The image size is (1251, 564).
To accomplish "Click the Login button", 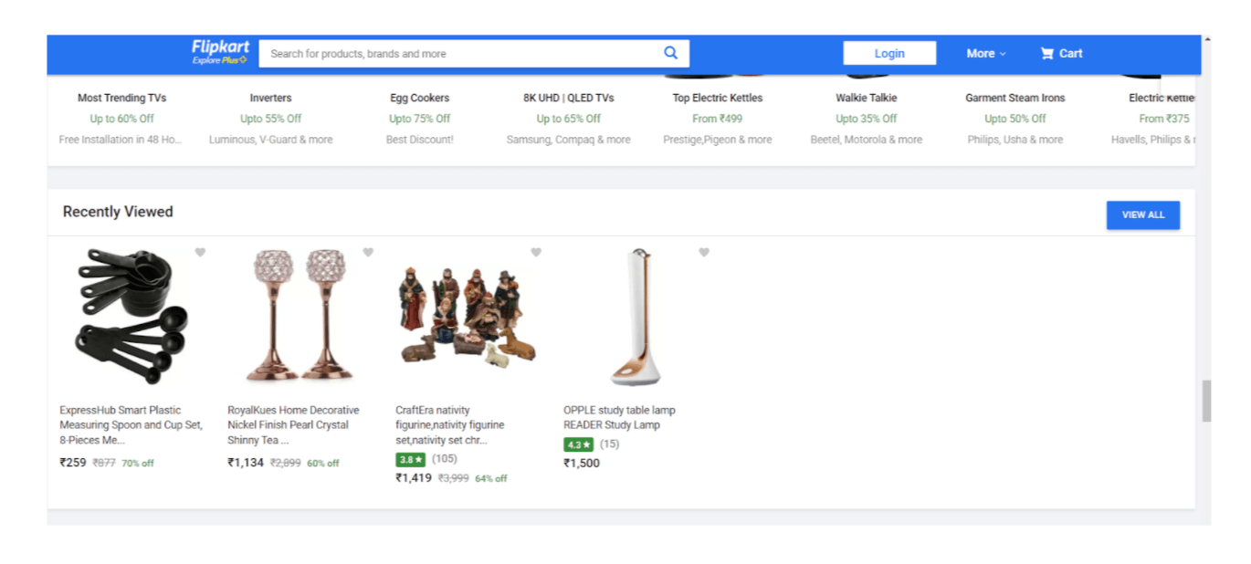I will pyautogui.click(x=888, y=53).
